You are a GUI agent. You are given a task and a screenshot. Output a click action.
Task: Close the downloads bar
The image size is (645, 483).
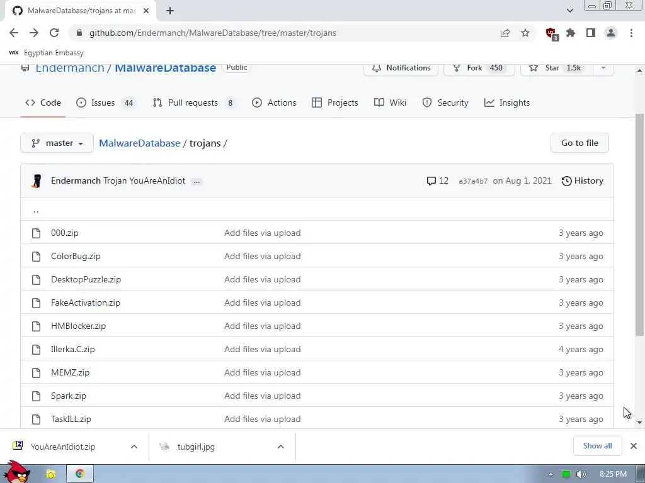coord(634,446)
